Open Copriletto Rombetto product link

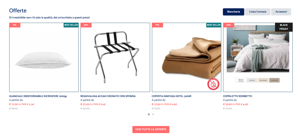[237, 96]
